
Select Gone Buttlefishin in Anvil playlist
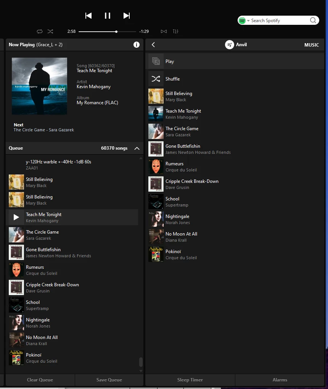(235, 149)
